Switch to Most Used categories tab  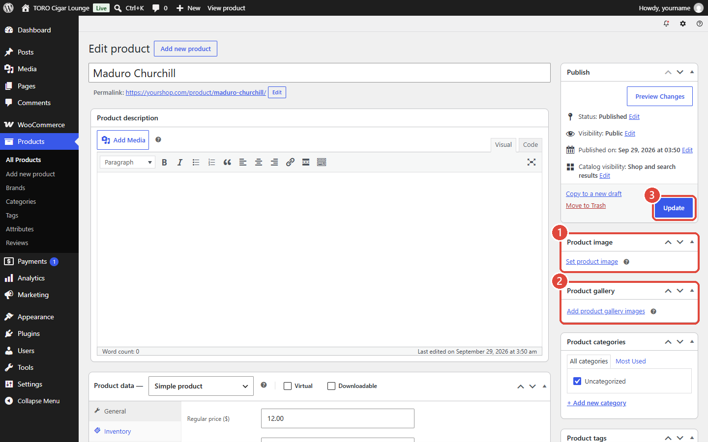pos(631,361)
